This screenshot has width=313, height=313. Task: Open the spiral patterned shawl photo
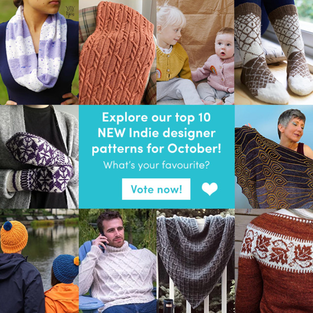[274, 157]
